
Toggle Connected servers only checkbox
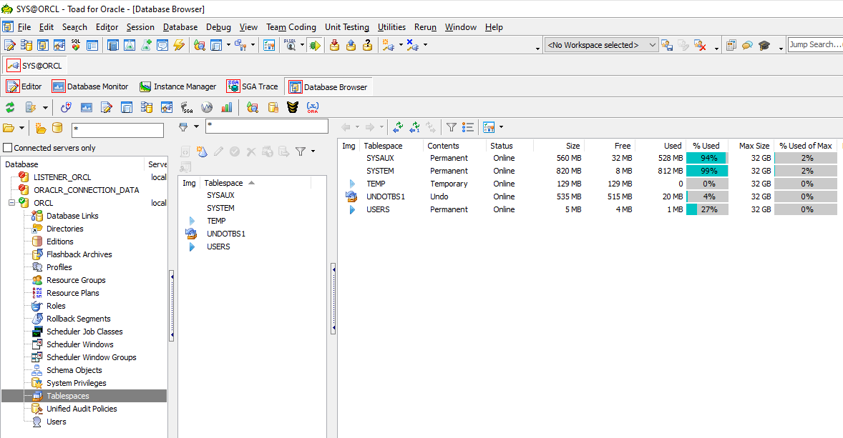[8, 148]
